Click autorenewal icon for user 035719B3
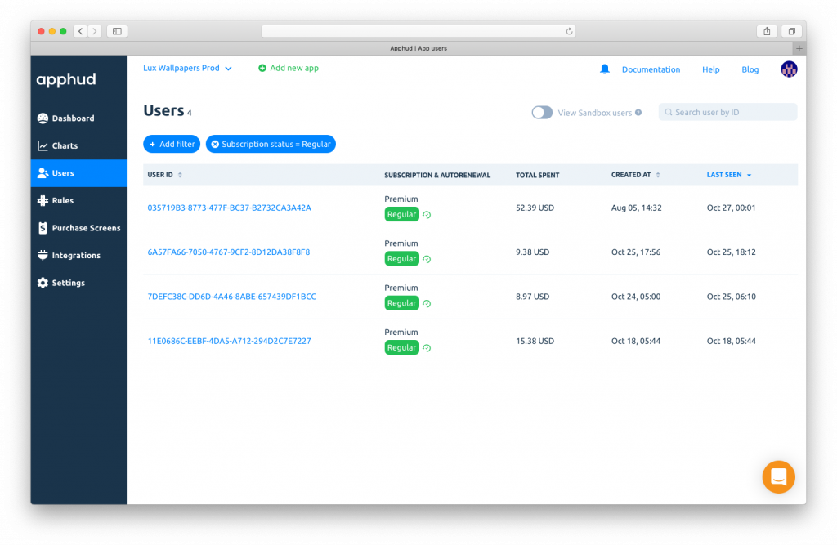The image size is (837, 545). point(427,215)
